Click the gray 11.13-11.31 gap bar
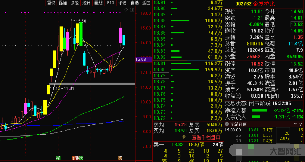The width and height of the screenshot is (305, 162). [92, 83]
